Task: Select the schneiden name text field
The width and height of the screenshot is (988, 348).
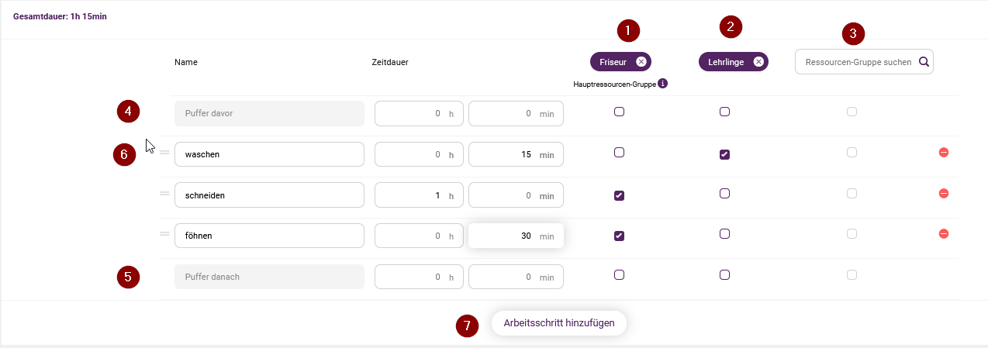Action: point(269,195)
